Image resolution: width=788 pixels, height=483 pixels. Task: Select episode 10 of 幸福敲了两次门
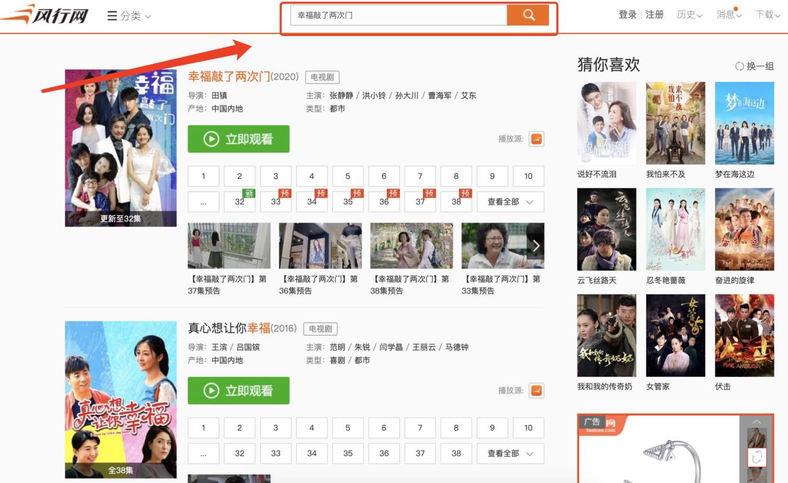(x=528, y=176)
